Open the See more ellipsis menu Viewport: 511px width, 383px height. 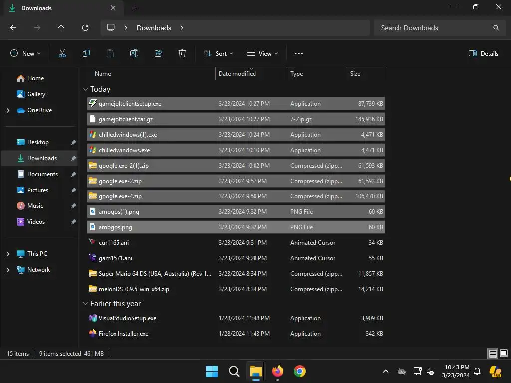[299, 54]
